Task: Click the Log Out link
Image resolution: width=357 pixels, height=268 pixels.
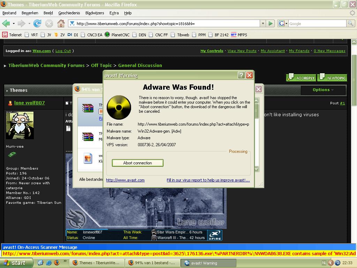Action: click(63, 51)
